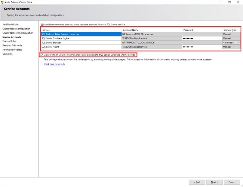Click Manual startup type for Full-text Filter Daemon
The image size is (243, 187).
tap(231, 34)
